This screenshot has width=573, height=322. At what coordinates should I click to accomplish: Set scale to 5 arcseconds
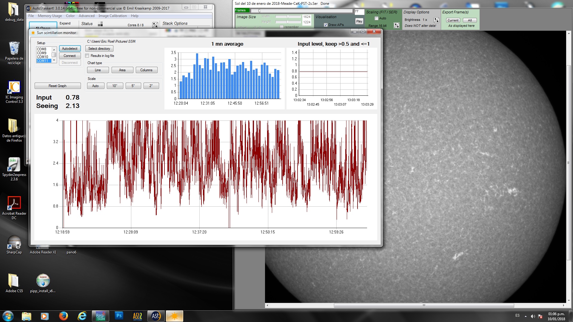click(133, 86)
